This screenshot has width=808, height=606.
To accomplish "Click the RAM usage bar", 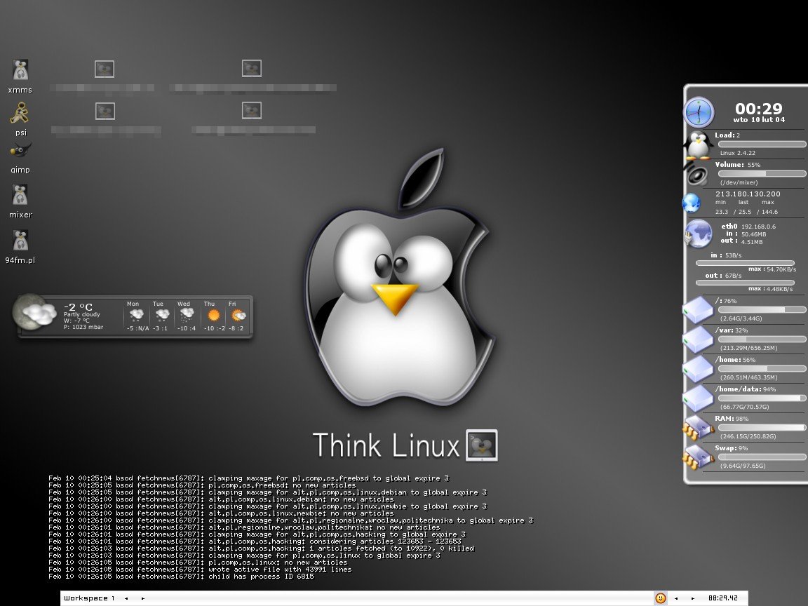I will (762, 428).
